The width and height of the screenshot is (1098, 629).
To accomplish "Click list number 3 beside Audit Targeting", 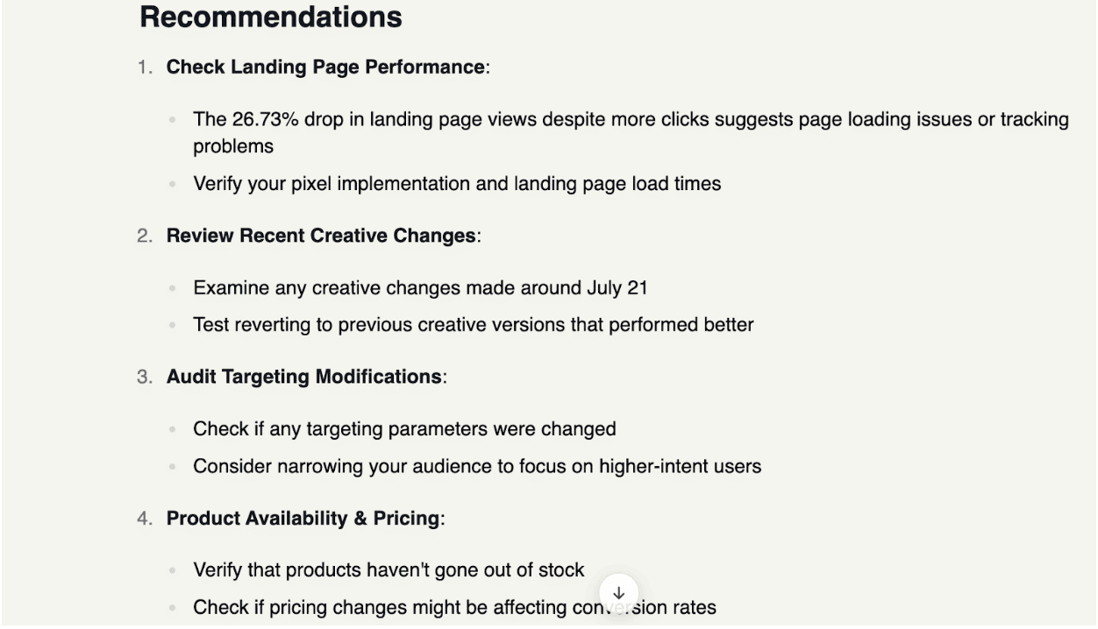I will click(146, 377).
